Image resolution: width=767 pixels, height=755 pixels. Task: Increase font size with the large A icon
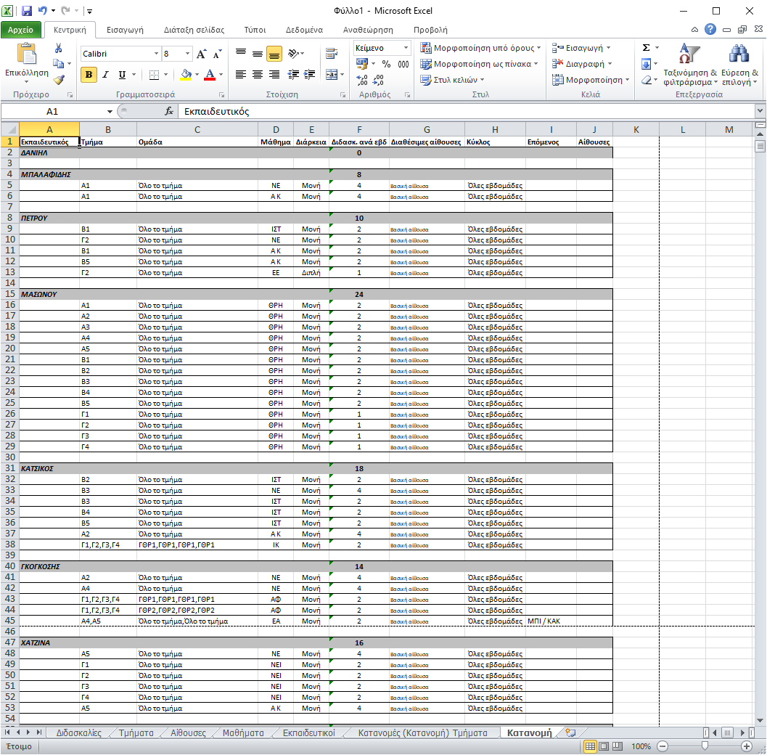(202, 54)
